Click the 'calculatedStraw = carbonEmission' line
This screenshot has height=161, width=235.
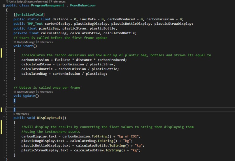tap(68, 64)
